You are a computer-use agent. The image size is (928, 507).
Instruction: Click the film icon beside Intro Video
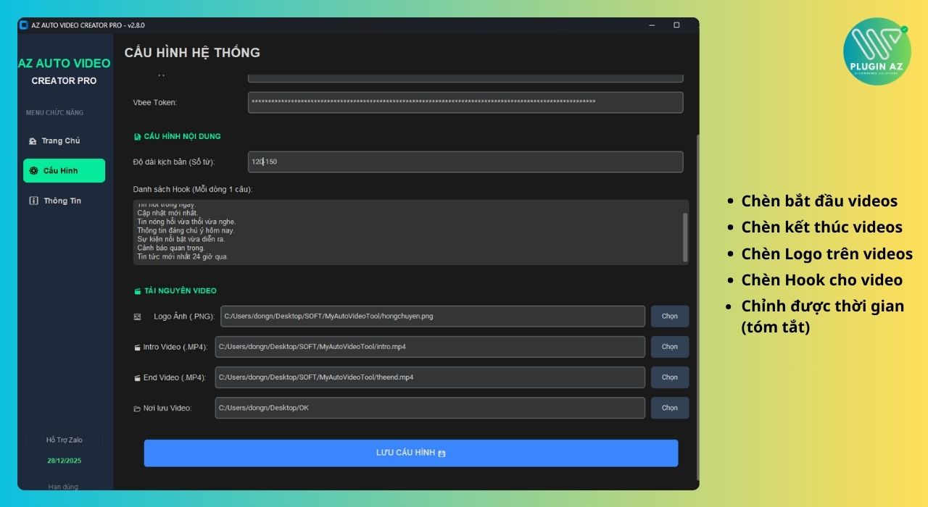click(136, 347)
